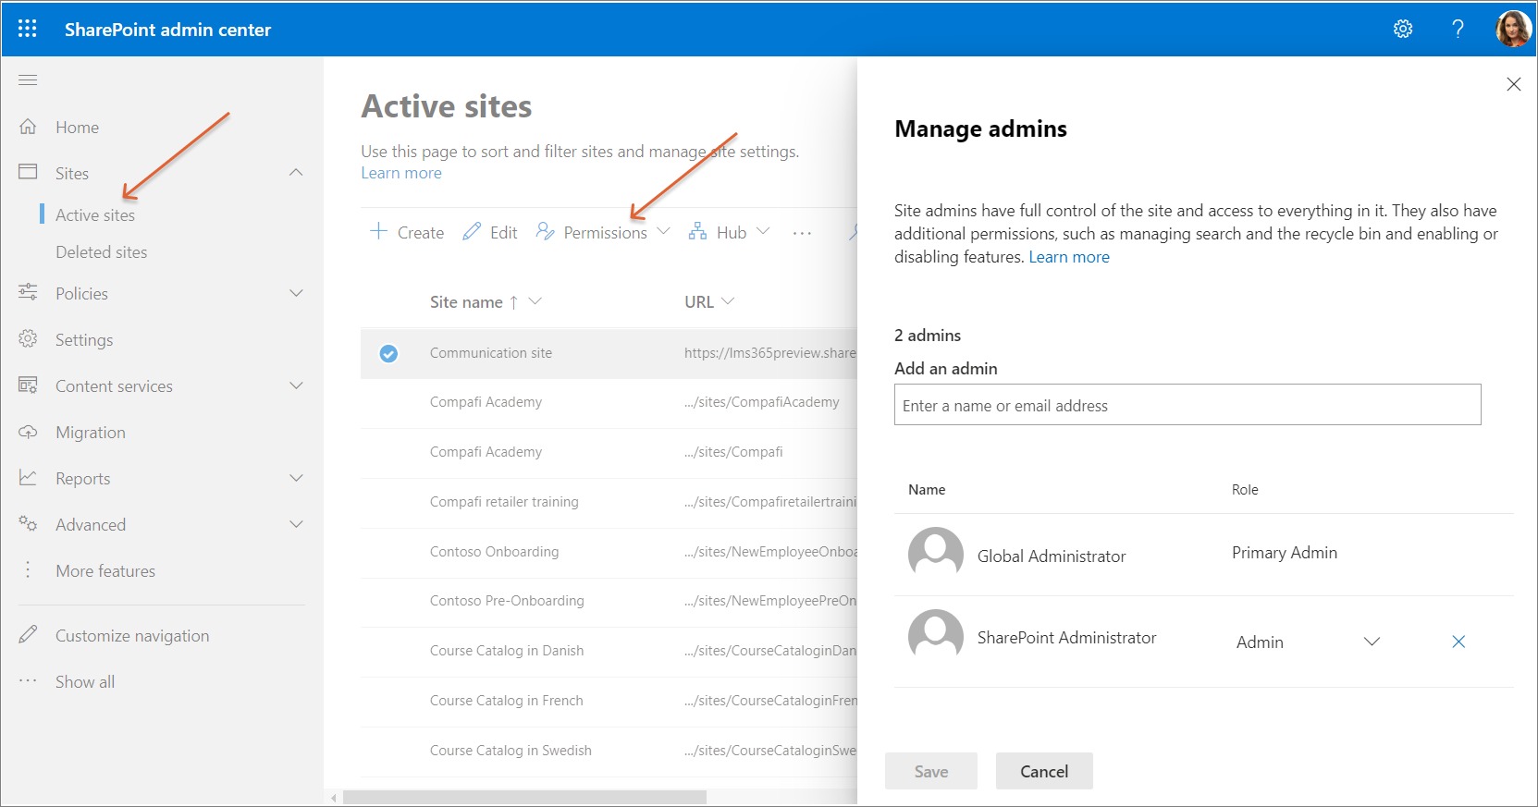This screenshot has width=1538, height=807.
Task: Expand the Policies section chevron
Action: [x=296, y=293]
